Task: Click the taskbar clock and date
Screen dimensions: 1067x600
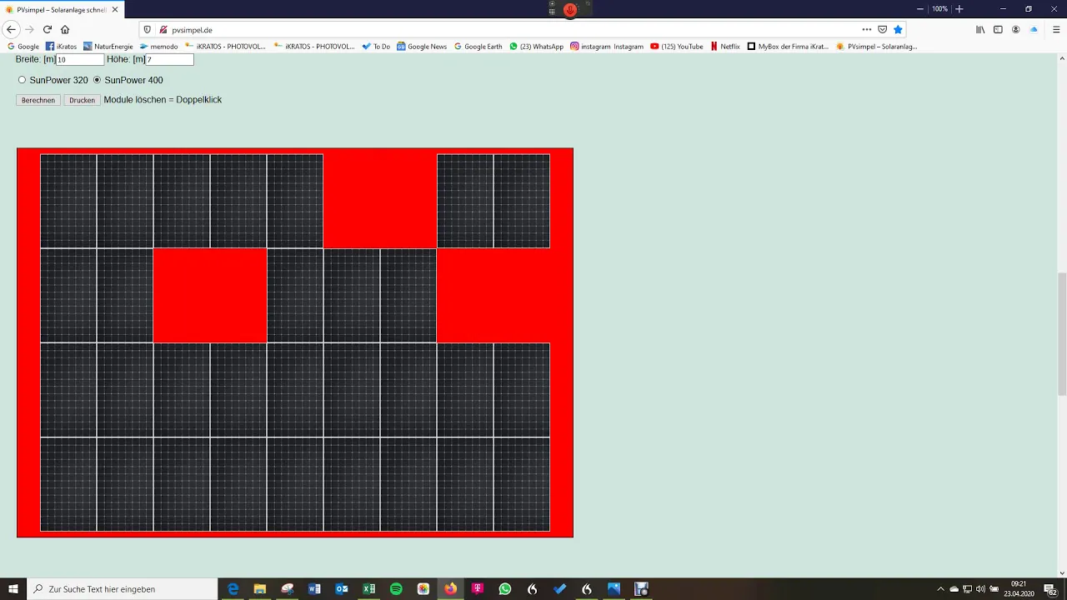Action: 1019,588
